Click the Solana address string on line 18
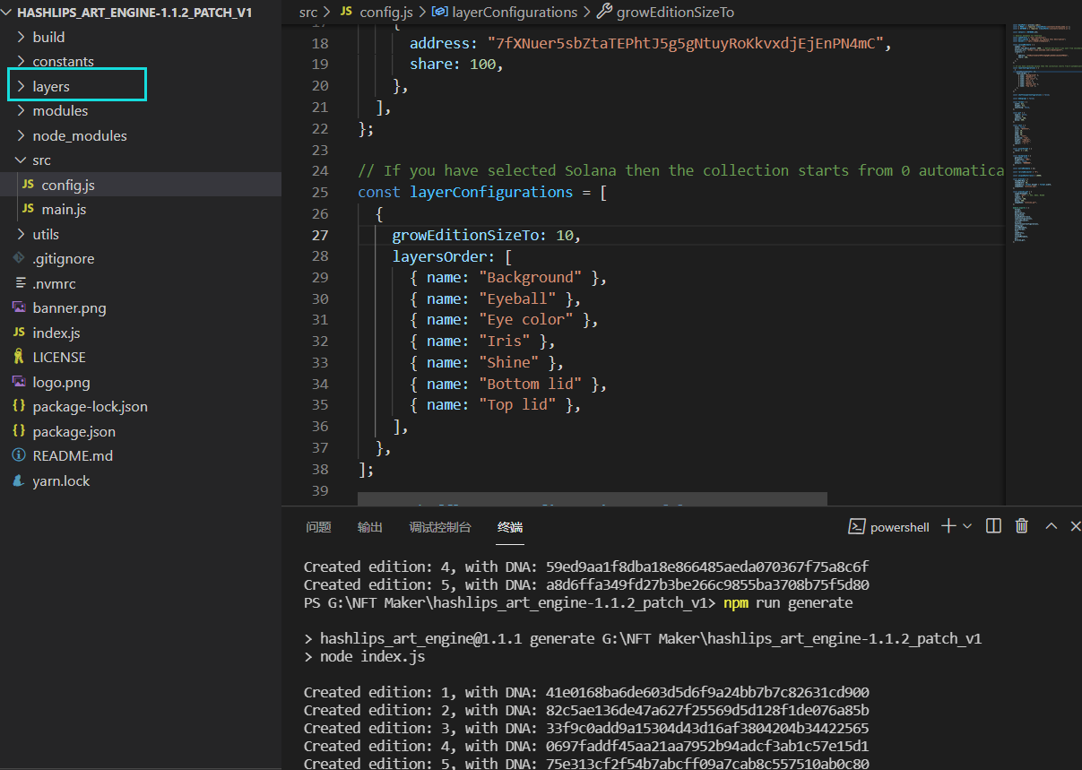Screen dimensions: 1082x770 click(x=685, y=43)
